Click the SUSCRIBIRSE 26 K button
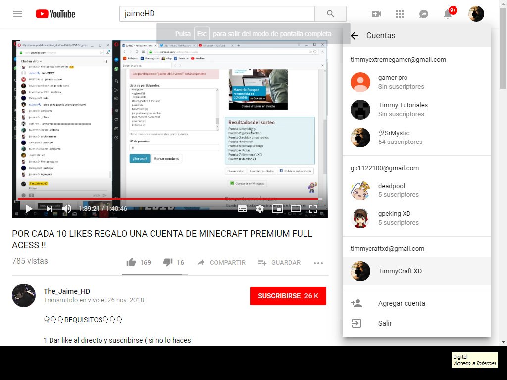Image resolution: width=507 pixels, height=380 pixels. coord(288,296)
